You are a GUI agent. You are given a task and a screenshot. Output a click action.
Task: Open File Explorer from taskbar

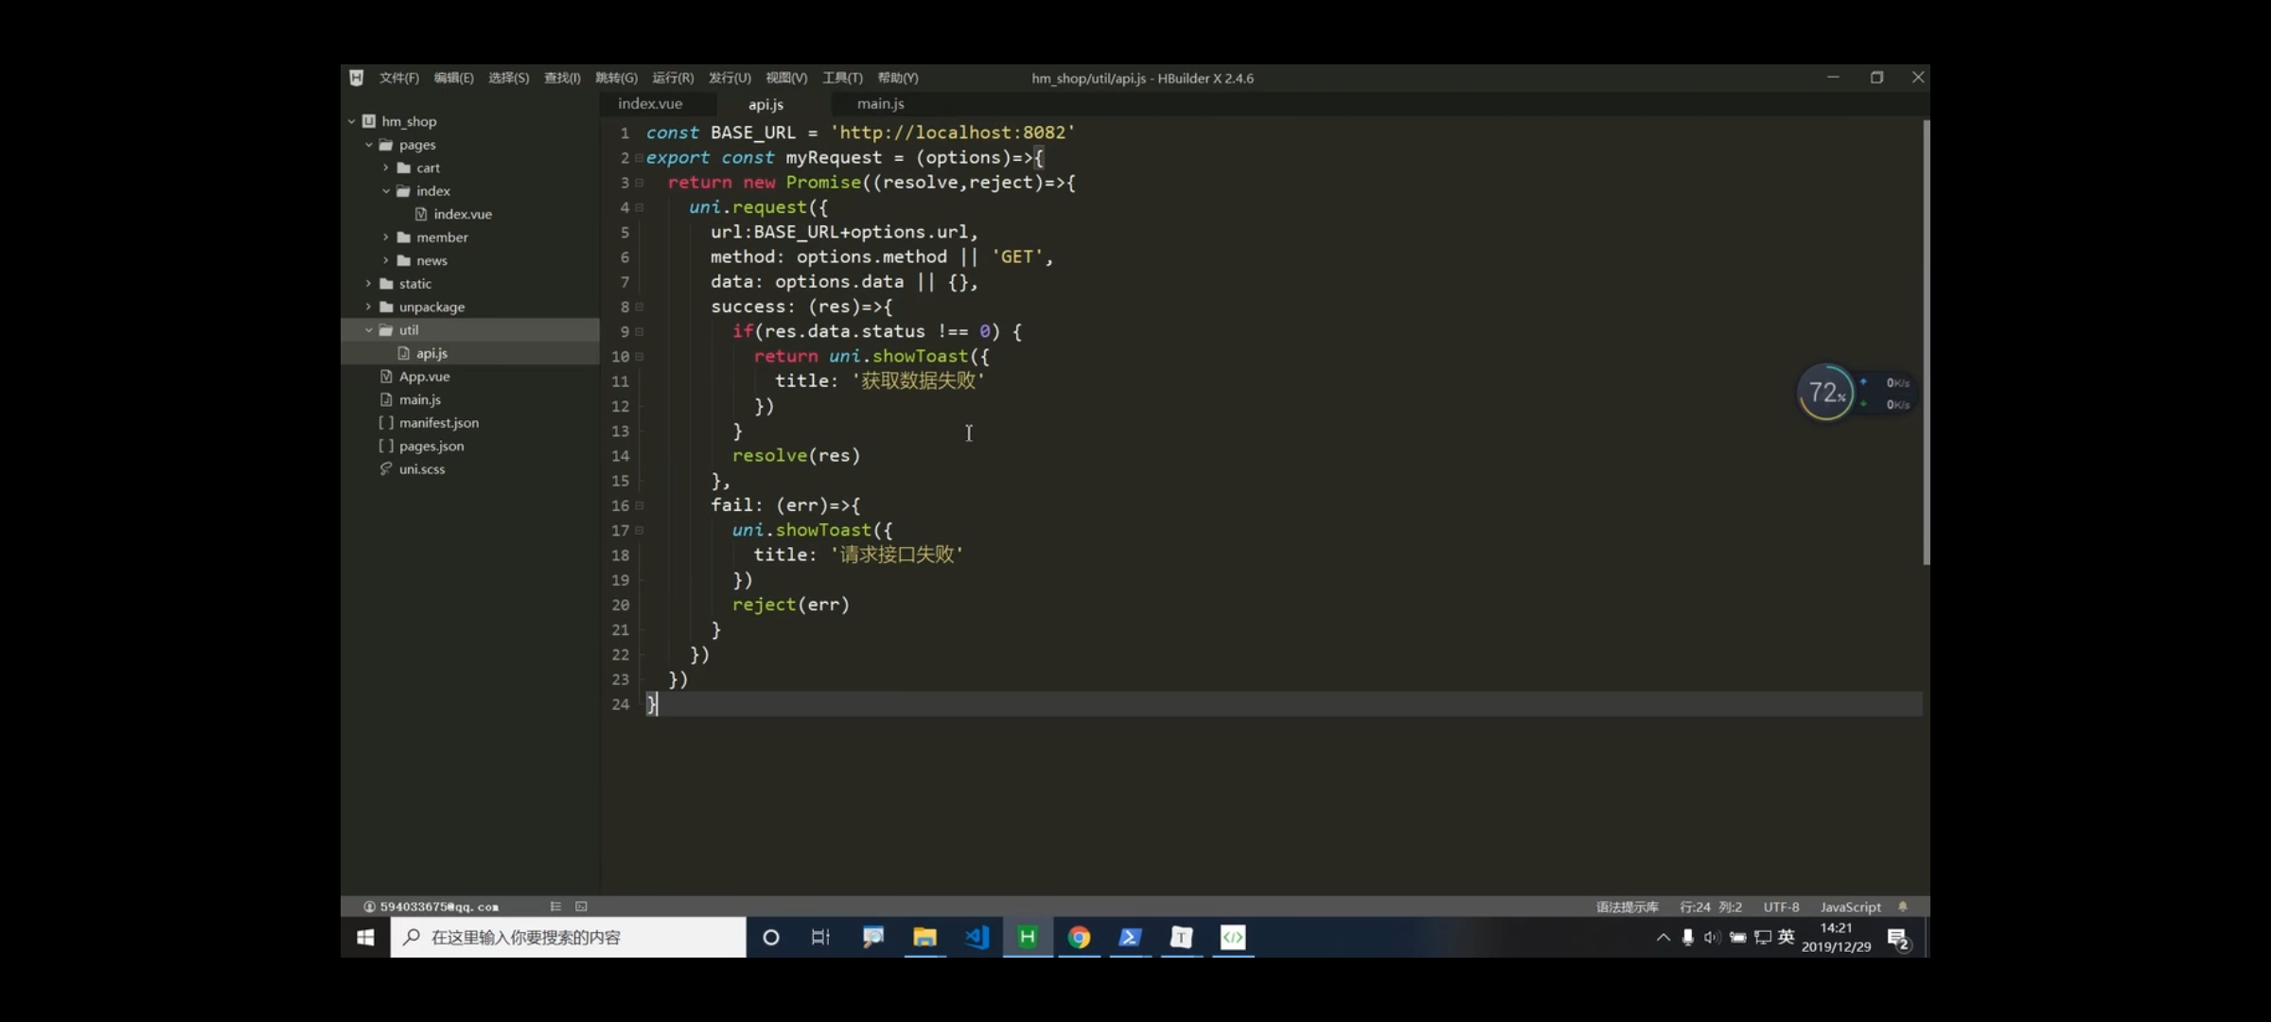pos(924,937)
